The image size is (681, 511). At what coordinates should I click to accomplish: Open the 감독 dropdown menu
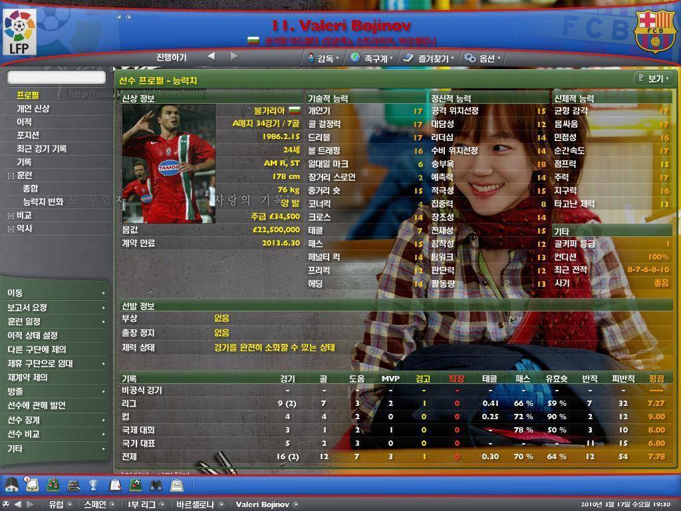pyautogui.click(x=323, y=58)
